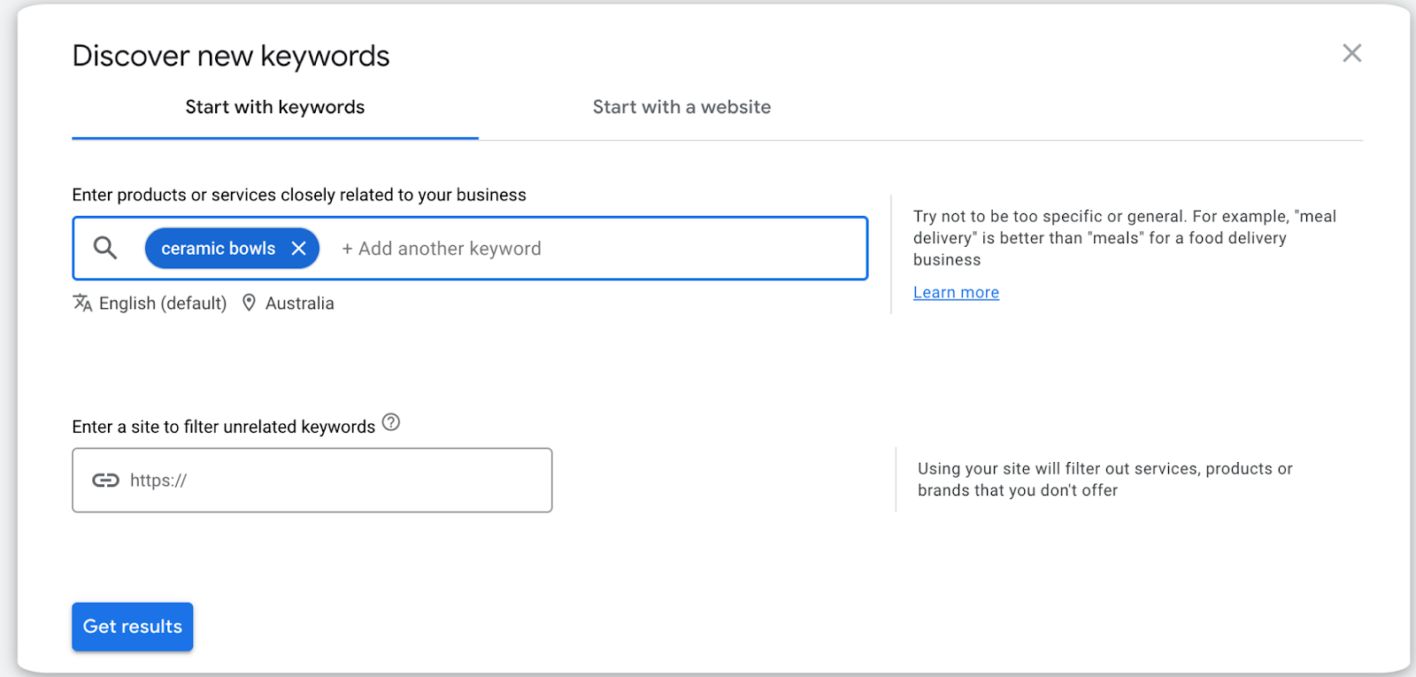Select the ceramic bowls keyword chip label
Screen dimensions: 1416x677
218,249
